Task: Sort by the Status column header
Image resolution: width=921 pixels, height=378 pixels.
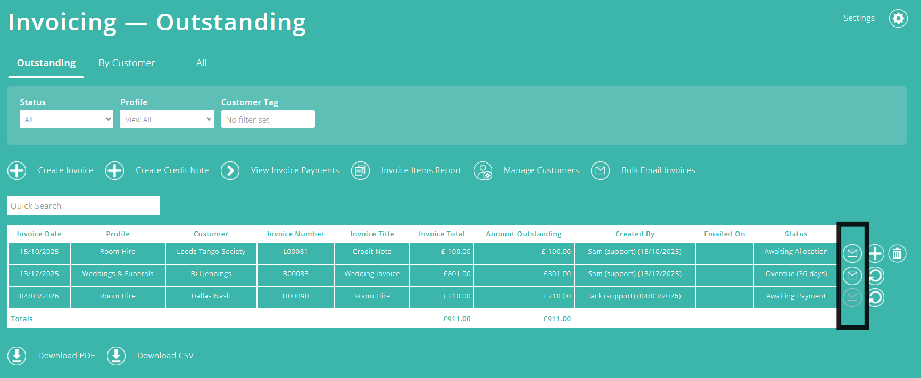Action: pos(796,234)
